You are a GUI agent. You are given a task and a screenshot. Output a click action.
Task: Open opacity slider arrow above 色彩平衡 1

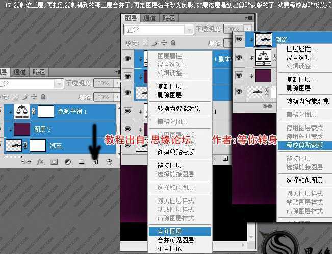[x=117, y=83]
